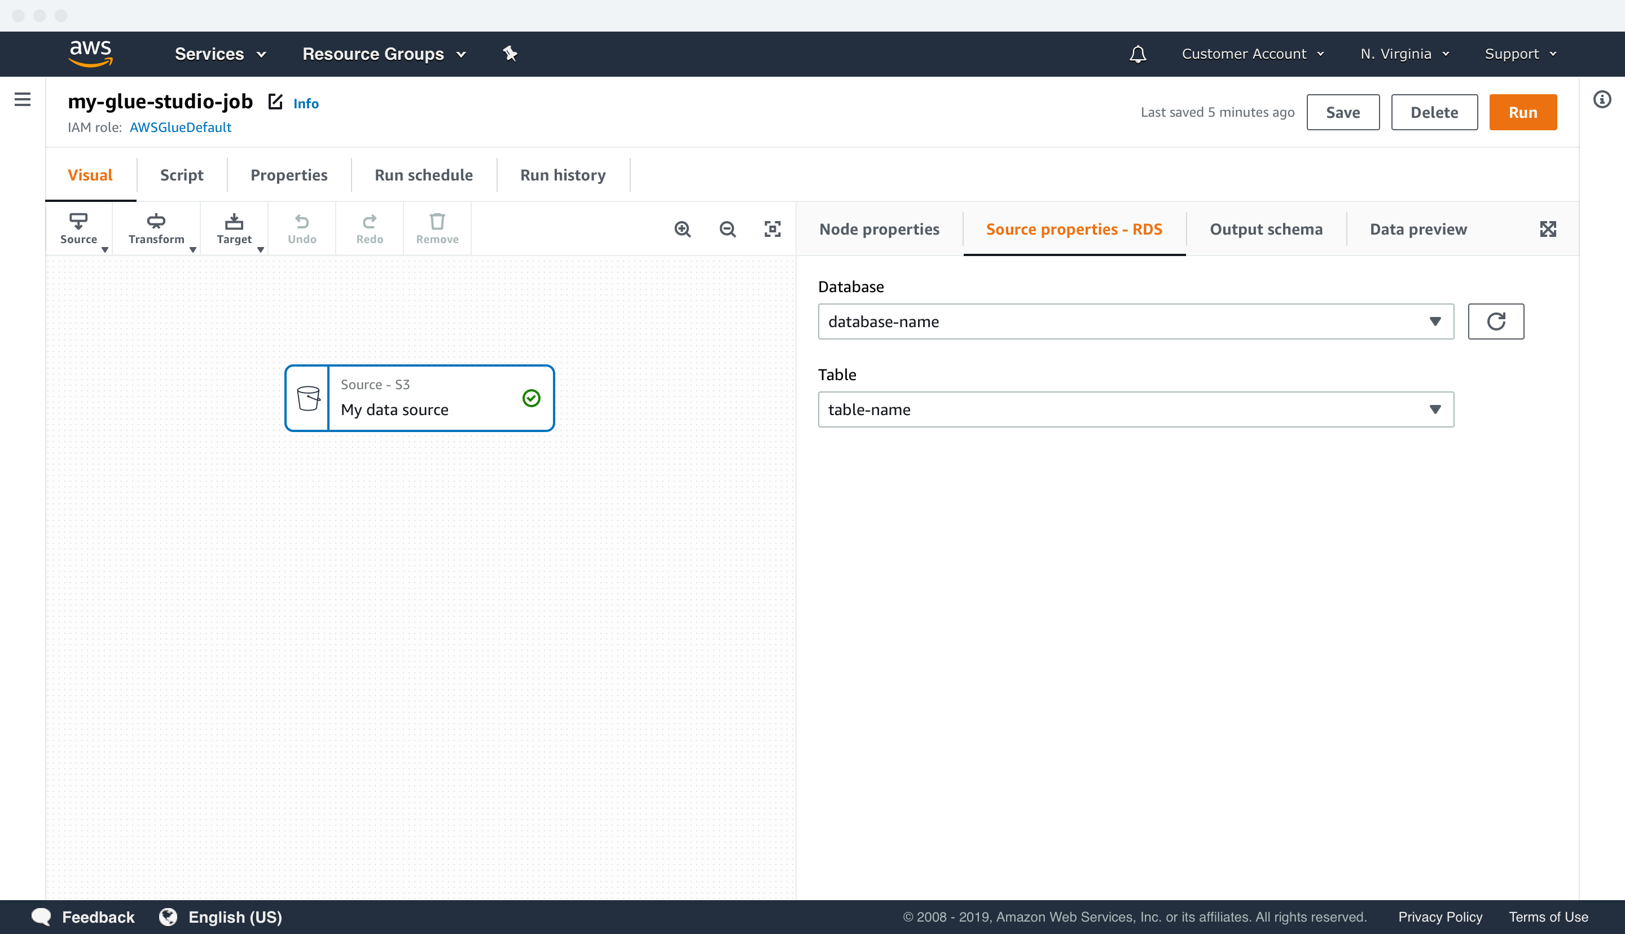Click the Remove node trash icon
Viewport: 1625px width, 934px height.
click(437, 229)
